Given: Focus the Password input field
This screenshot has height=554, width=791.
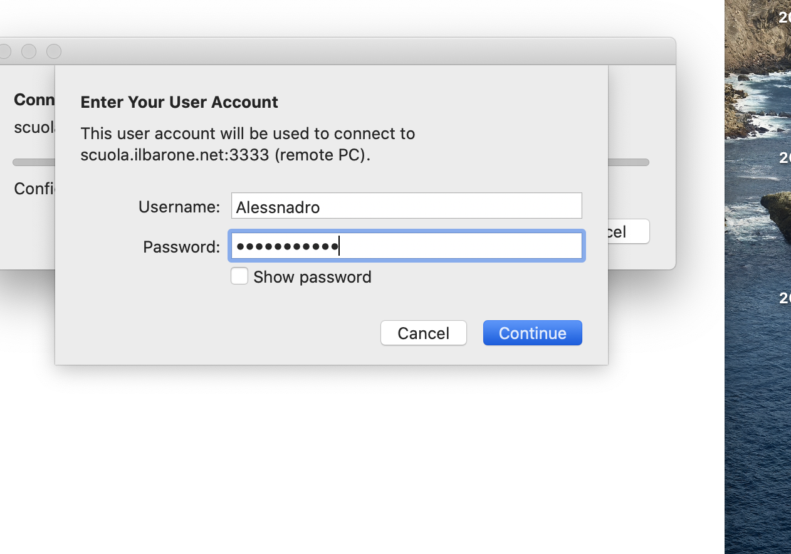Looking at the screenshot, I should 406,246.
